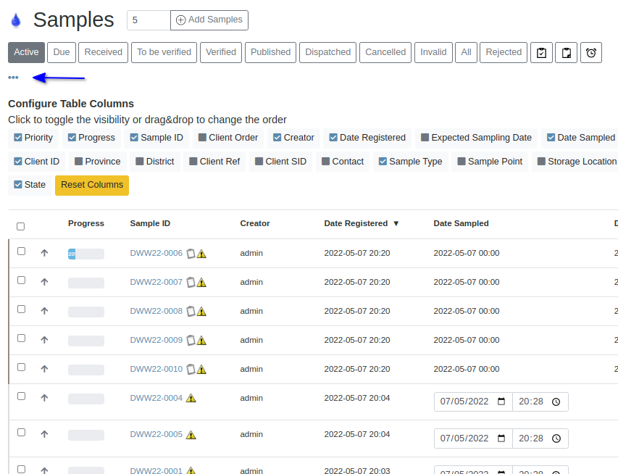Open the DWW22-0010 sample link
Viewport: 618px width, 474px height.
point(156,369)
